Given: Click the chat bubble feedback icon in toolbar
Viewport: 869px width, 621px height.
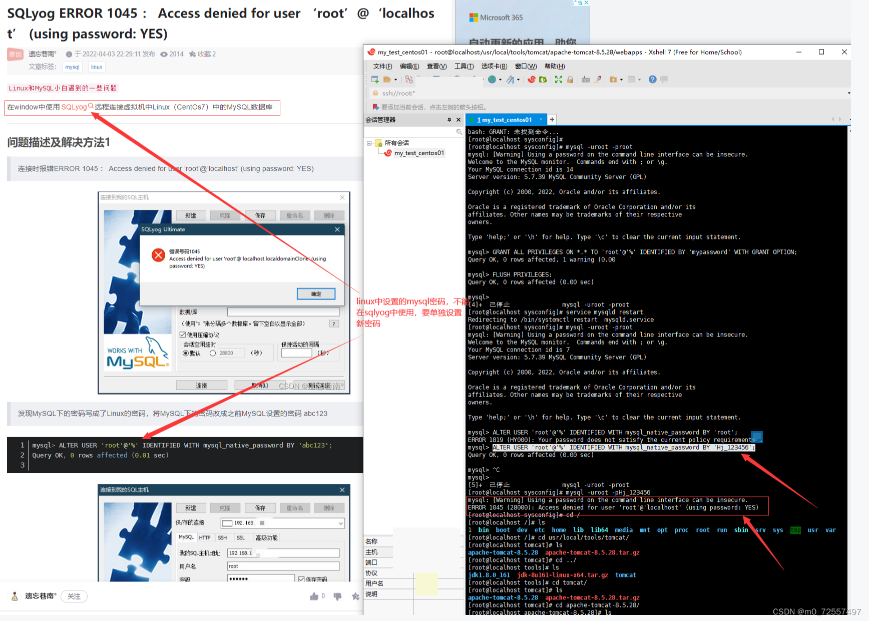Looking at the screenshot, I should [x=664, y=80].
